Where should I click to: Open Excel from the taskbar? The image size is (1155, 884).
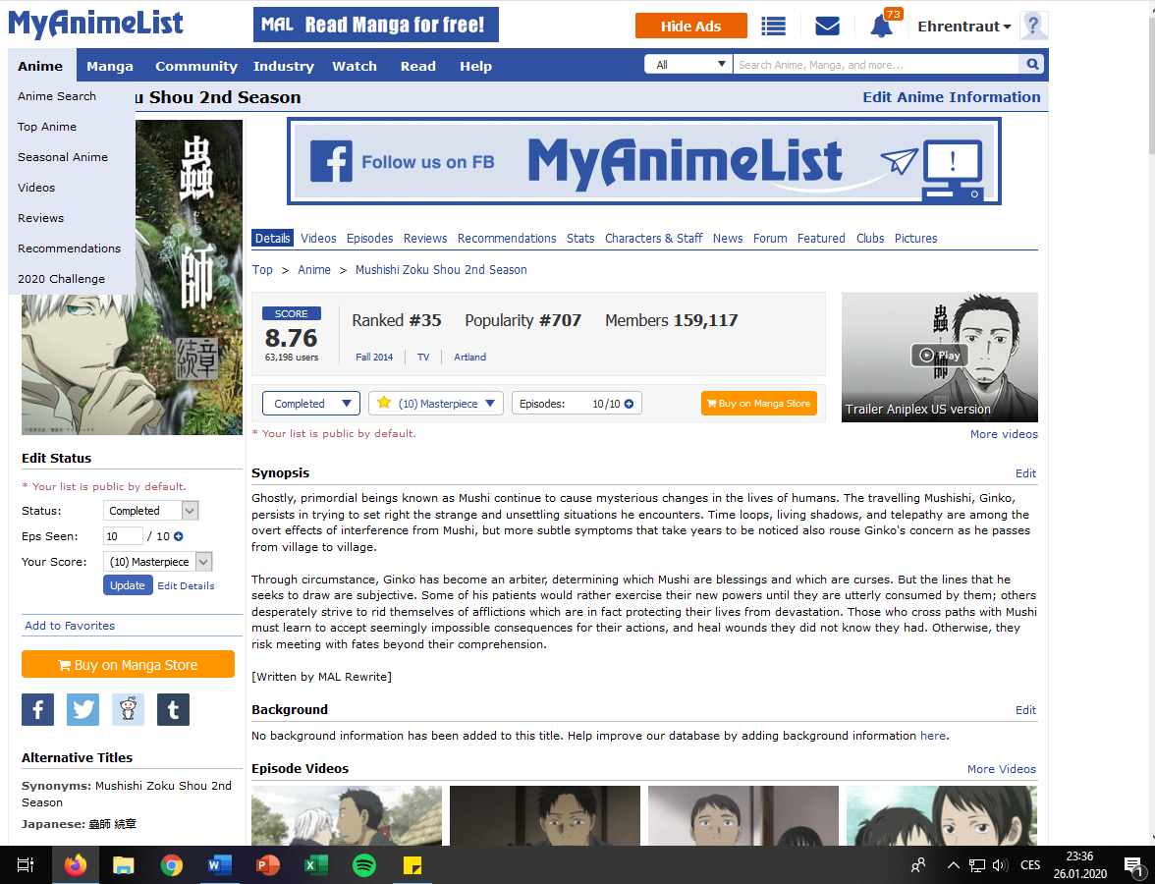[316, 864]
